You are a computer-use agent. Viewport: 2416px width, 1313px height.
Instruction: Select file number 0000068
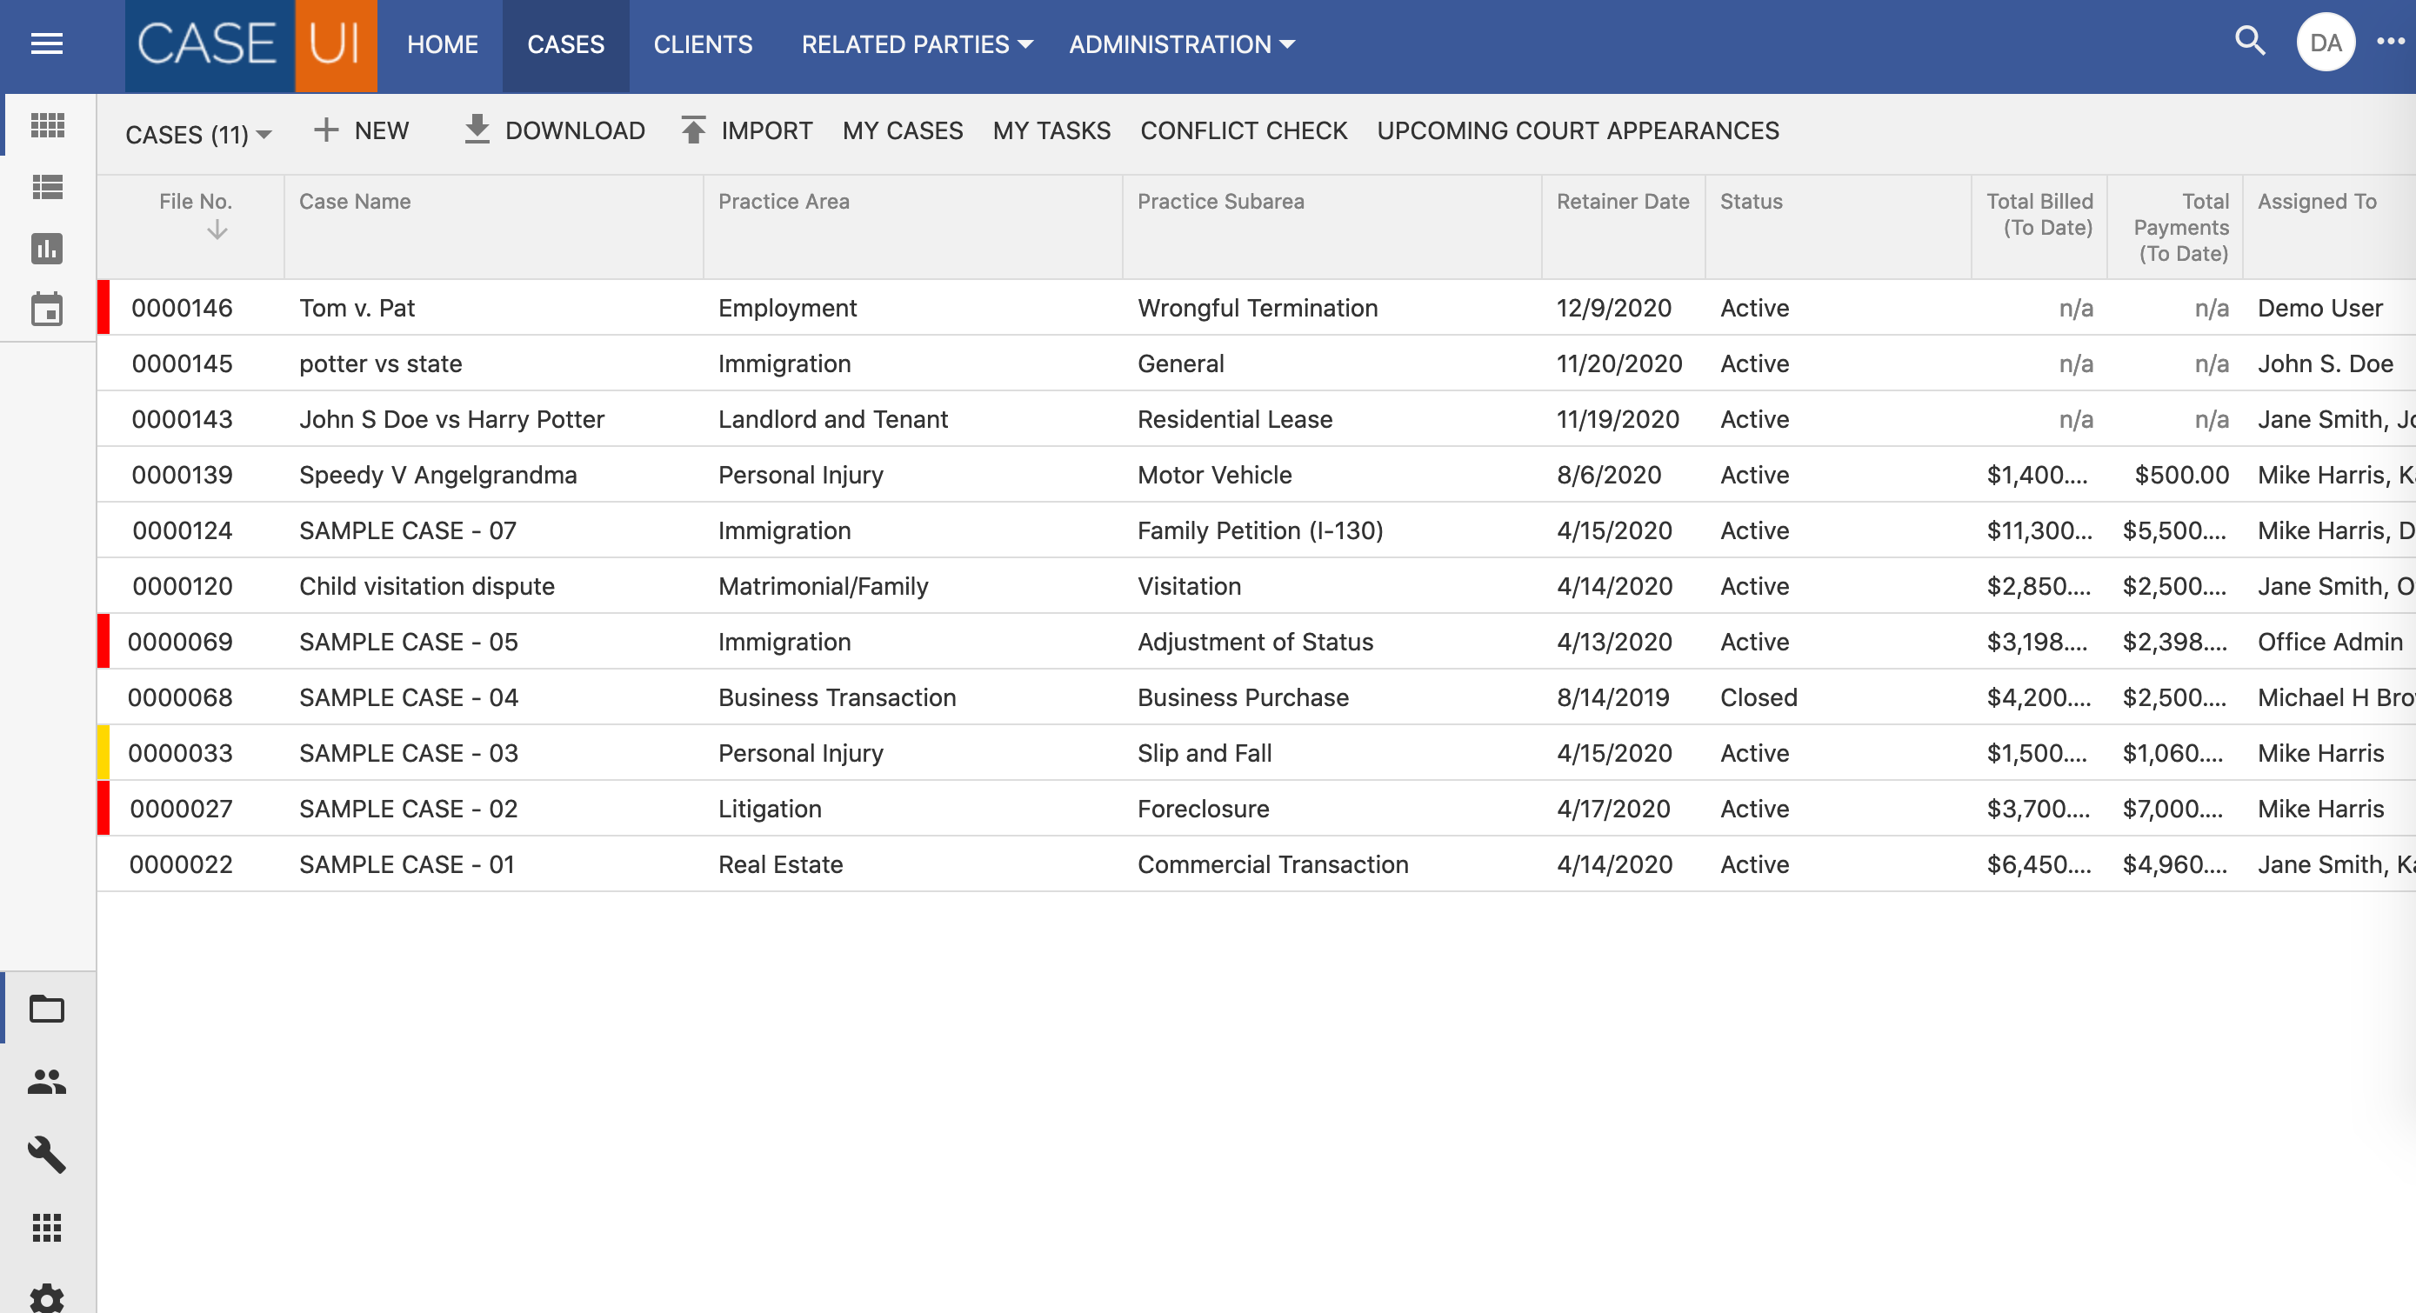tap(180, 696)
